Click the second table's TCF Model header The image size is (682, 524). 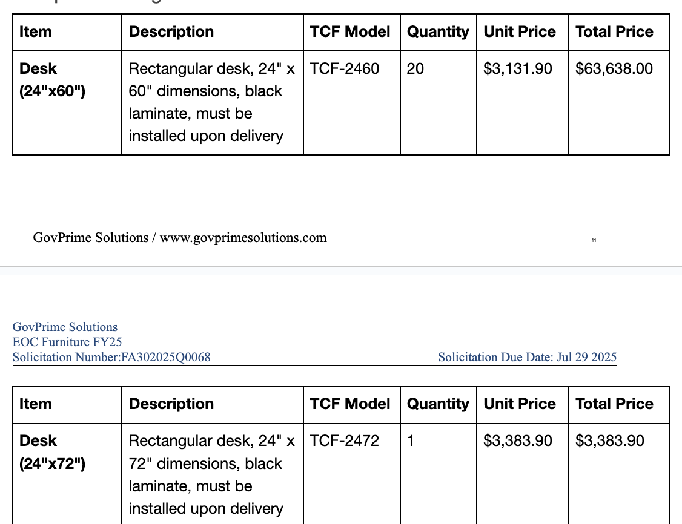pyautogui.click(x=349, y=404)
